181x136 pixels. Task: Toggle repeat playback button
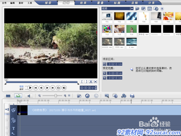(58, 88)
